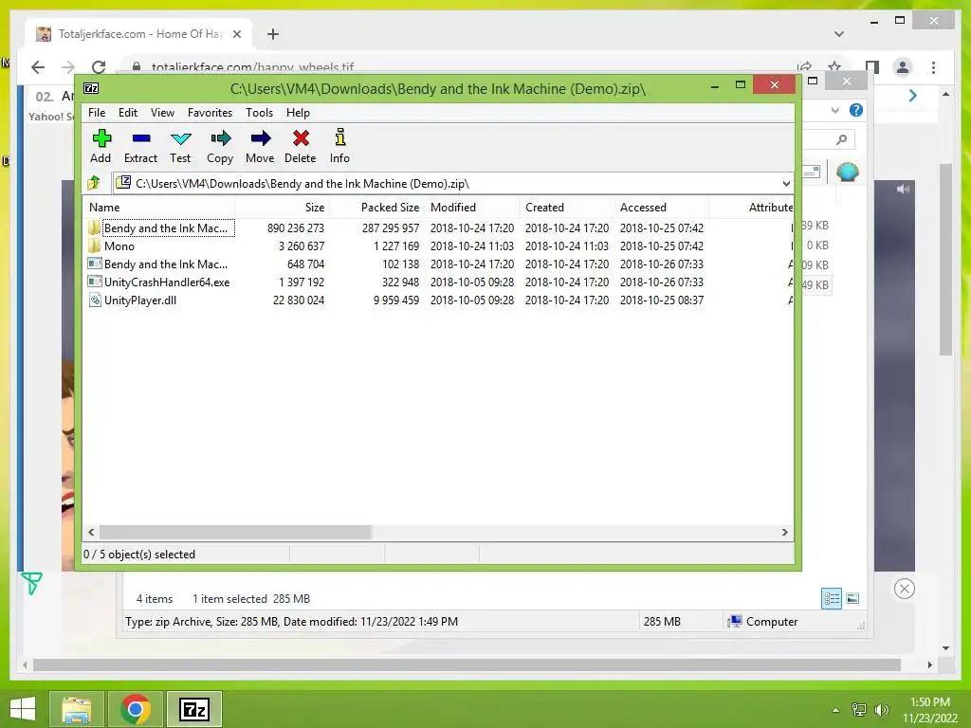Open the Tools menu
The width and height of the screenshot is (971, 728).
coord(259,113)
